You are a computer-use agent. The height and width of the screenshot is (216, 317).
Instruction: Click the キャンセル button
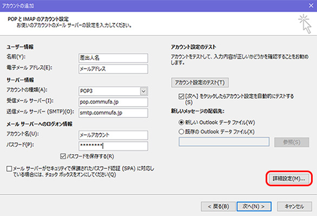tap(293, 205)
